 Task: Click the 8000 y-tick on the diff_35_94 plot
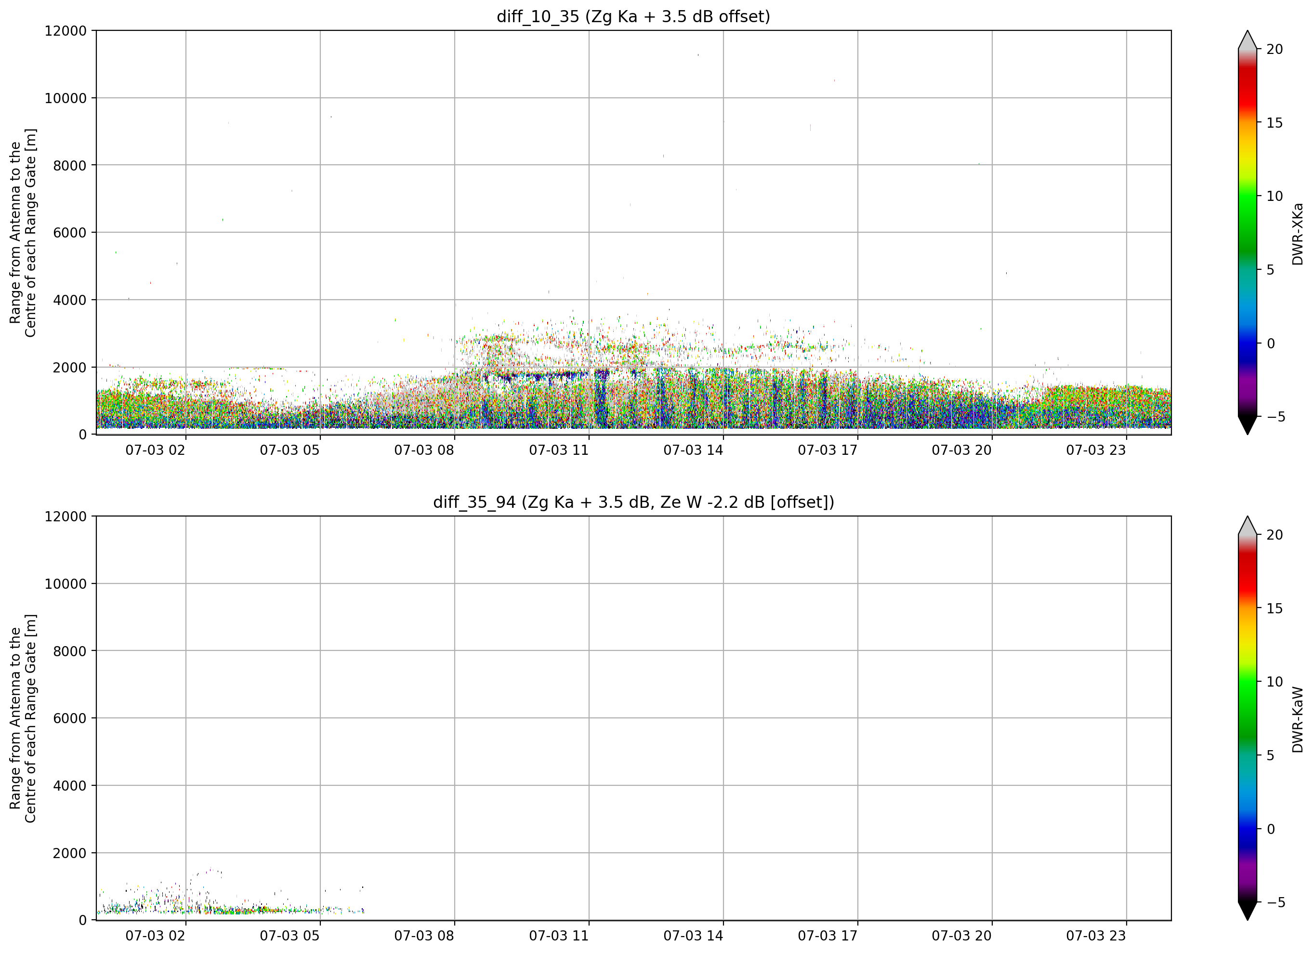point(69,651)
